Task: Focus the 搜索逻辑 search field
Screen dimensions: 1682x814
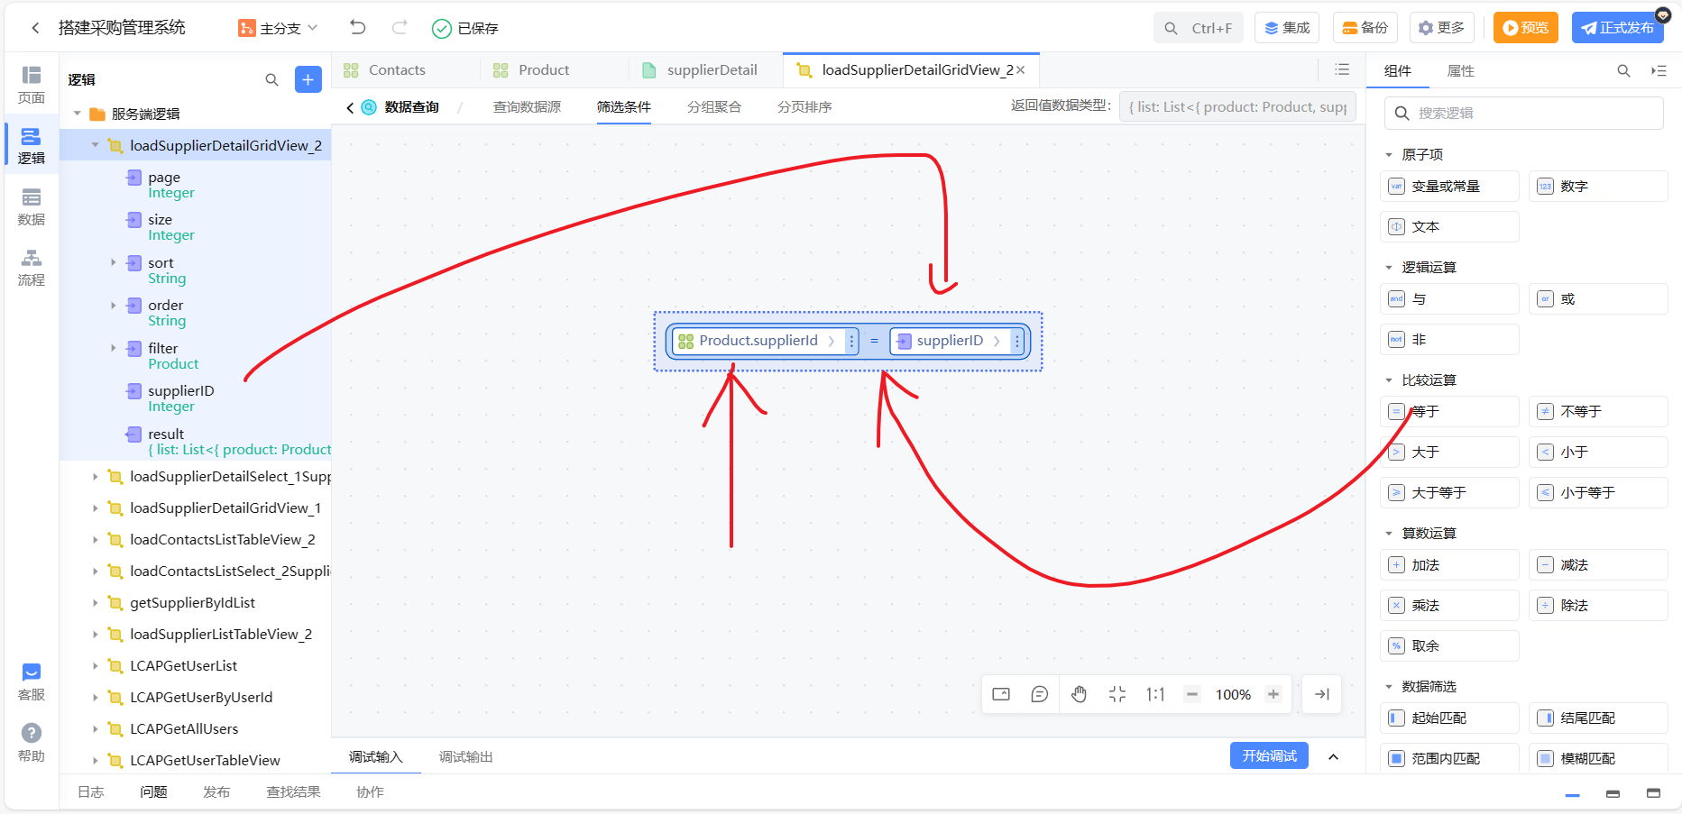Action: click(1523, 114)
